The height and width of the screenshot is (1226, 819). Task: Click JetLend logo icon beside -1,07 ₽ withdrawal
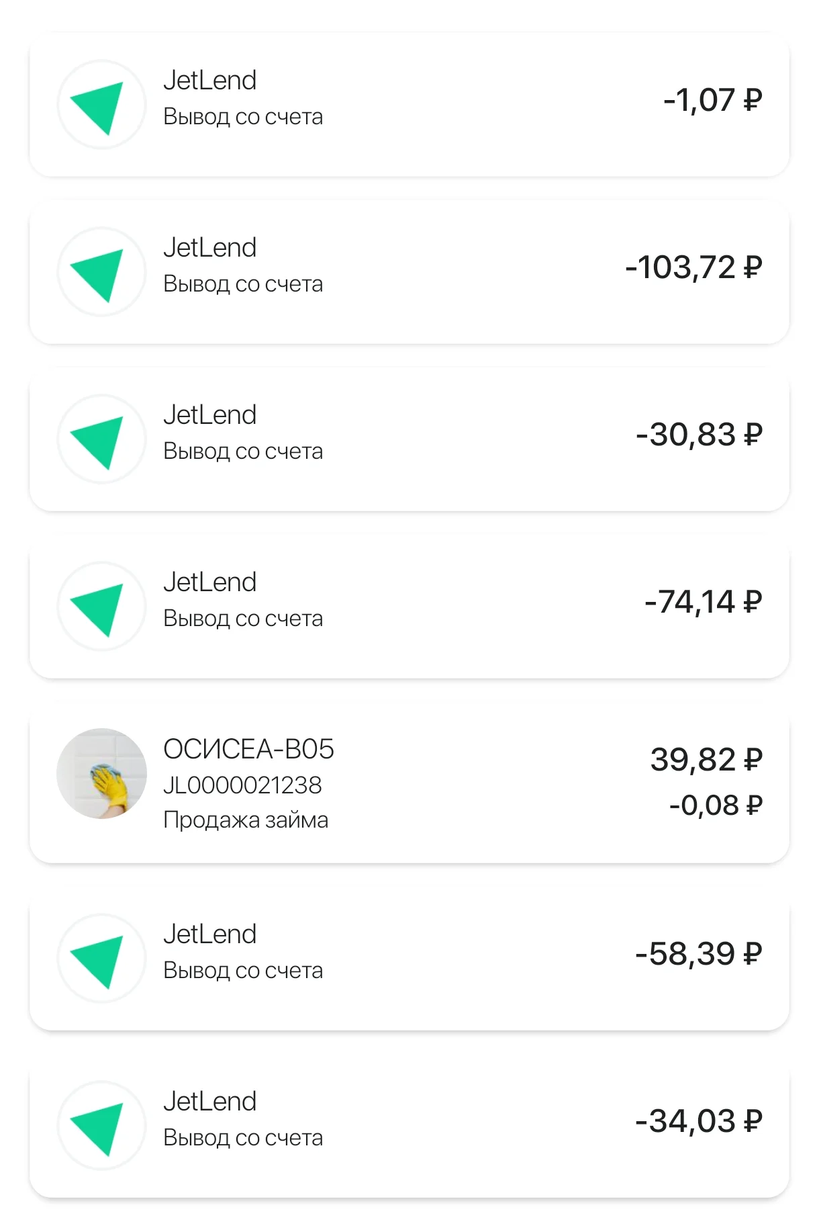[x=101, y=105]
